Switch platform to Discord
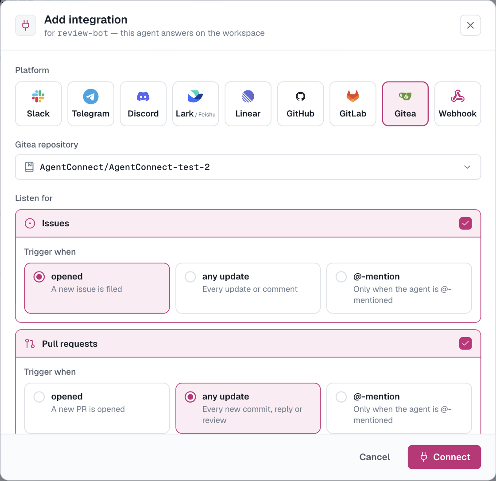Image resolution: width=496 pixels, height=481 pixels. coord(143,104)
